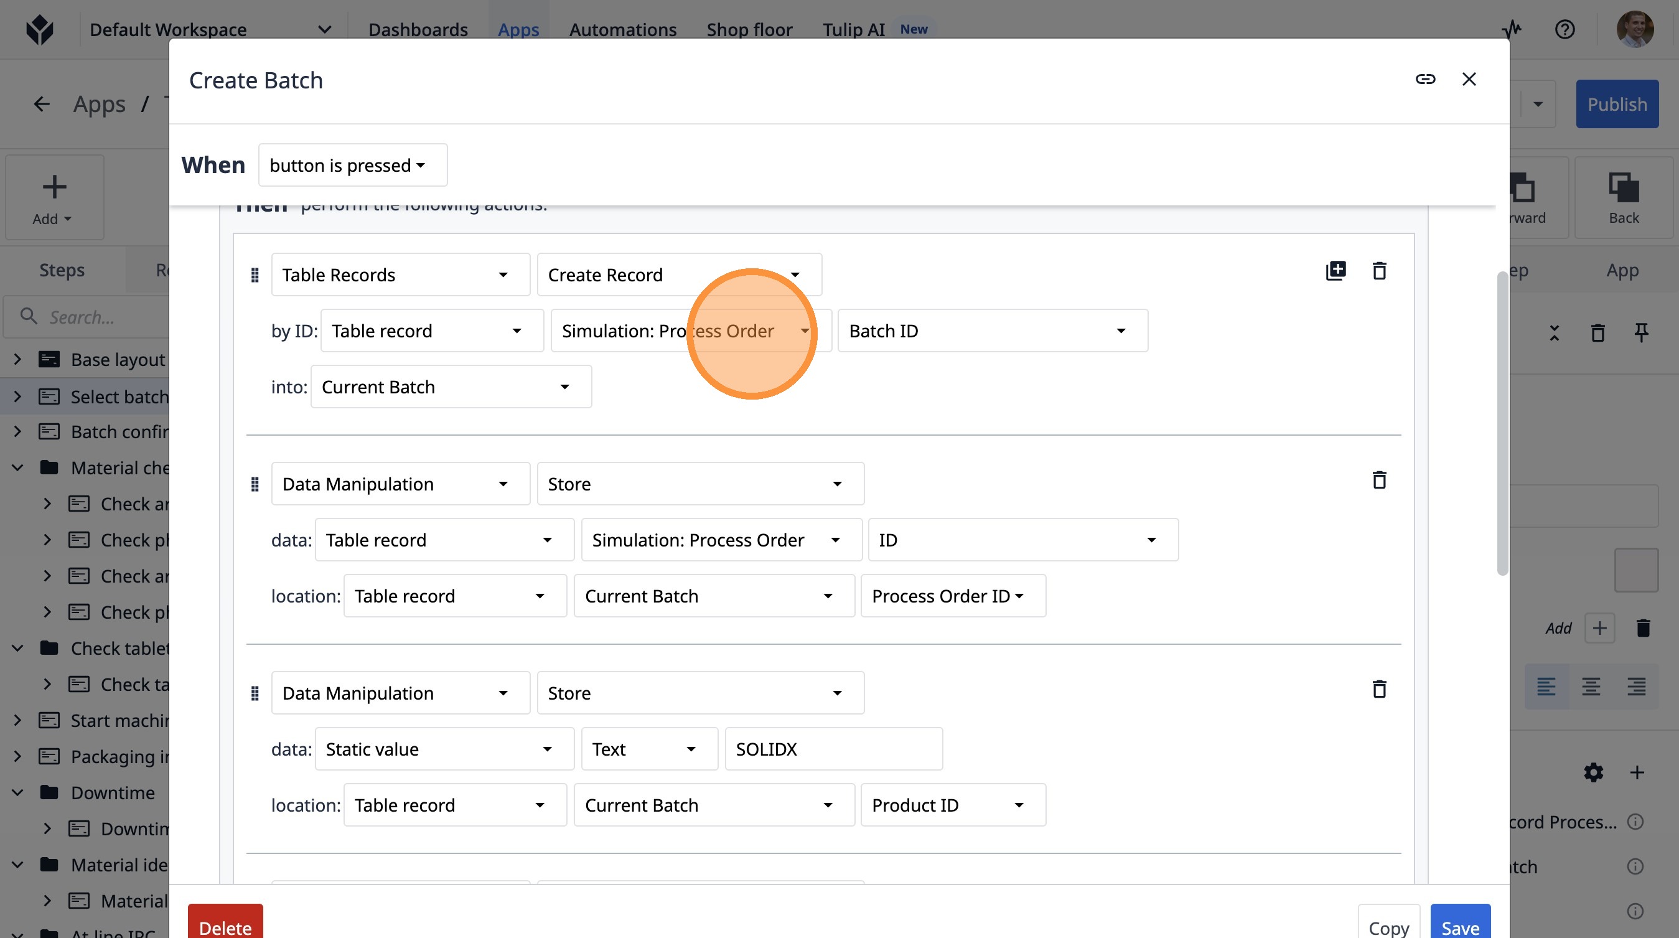
Task: Open the help question mark icon
Action: coord(1564,29)
